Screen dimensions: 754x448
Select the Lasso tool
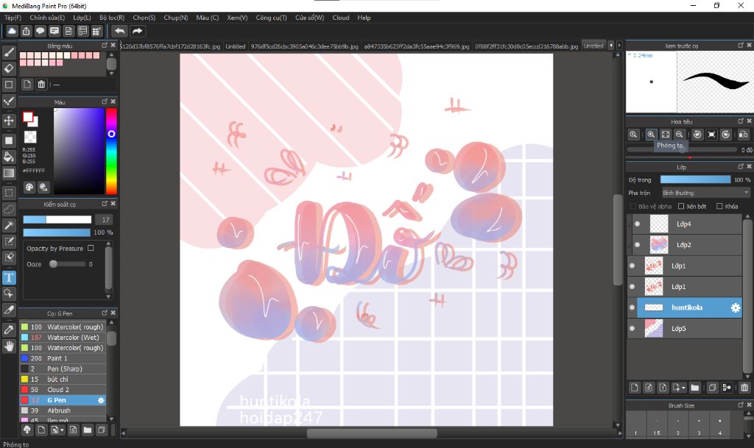pos(9,210)
